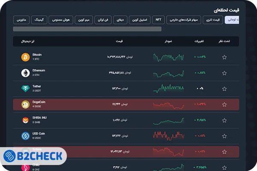Image resolution: width=257 pixels, height=171 pixels.
Task: Open the USD Coin sparkline chart
Action: click(168, 136)
